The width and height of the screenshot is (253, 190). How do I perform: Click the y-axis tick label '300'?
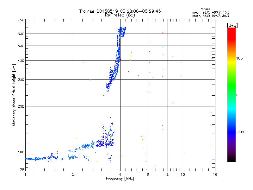tap(21, 80)
